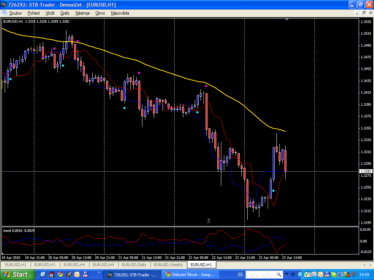
Task: Open the search deskbar dropdown arrow
Action: [x=287, y=274]
